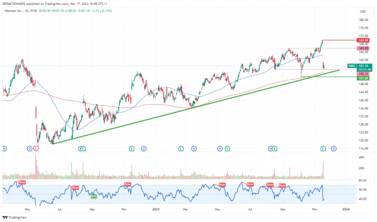Screen dimensions: 377x222
Task: Select the green Bull label on the RSI panel
Action: point(93,196)
